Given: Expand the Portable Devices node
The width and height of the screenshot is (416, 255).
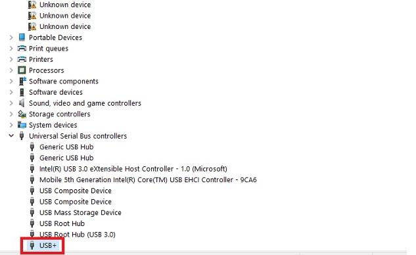Looking at the screenshot, I should [11, 37].
